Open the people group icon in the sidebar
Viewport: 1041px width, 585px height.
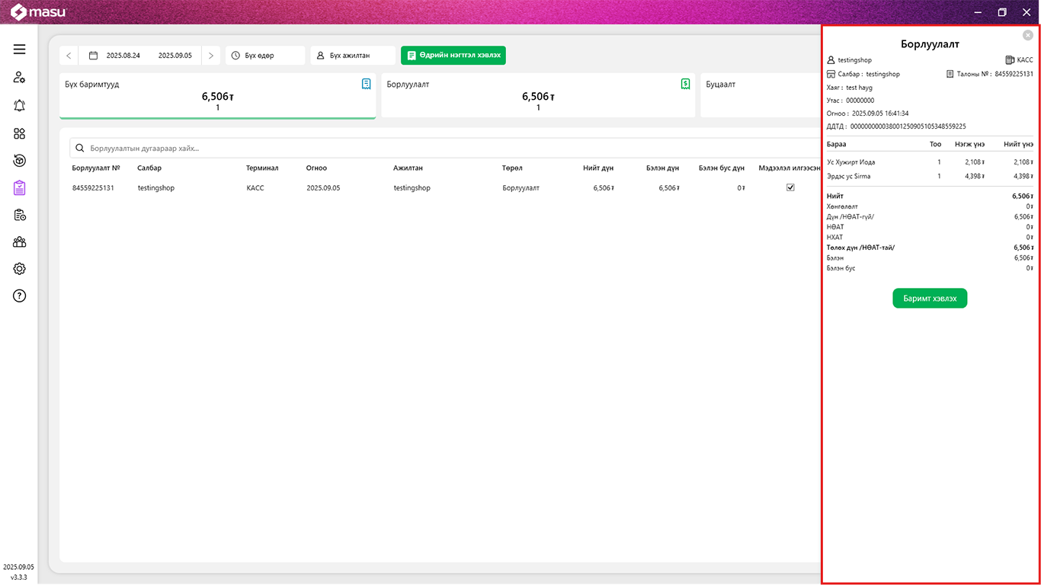click(20, 242)
